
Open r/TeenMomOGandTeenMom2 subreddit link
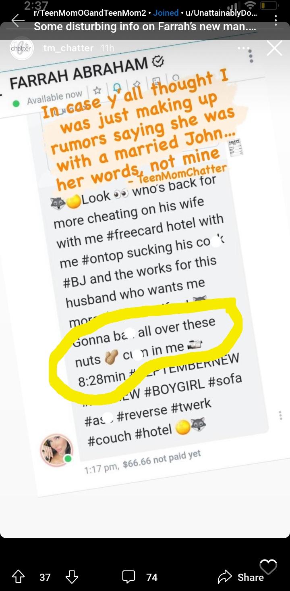point(89,13)
